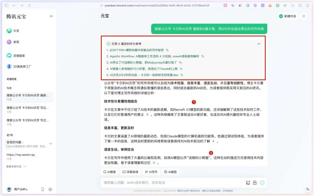Open the 发现 discover page
This screenshot has height=196, width=314.
point(13,42)
